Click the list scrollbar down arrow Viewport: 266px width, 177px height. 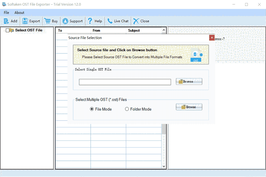[x=164, y=166]
